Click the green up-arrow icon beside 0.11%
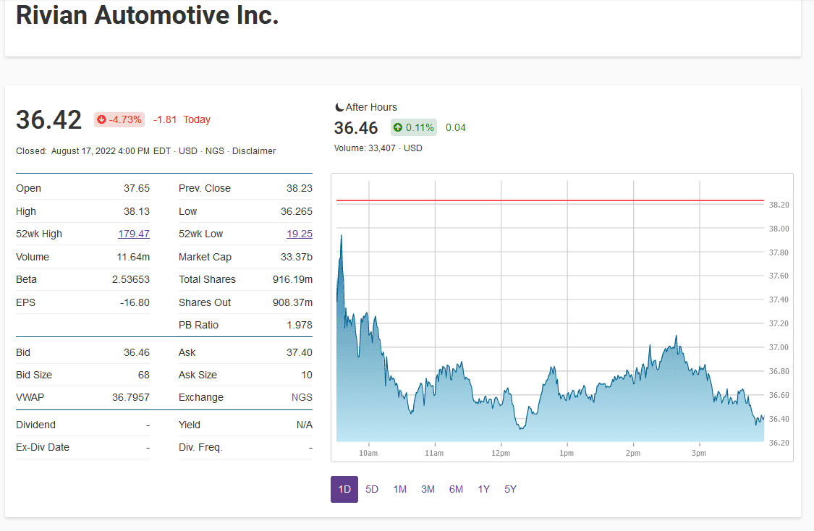Screen dimensions: 814x531 pyautogui.click(x=398, y=128)
